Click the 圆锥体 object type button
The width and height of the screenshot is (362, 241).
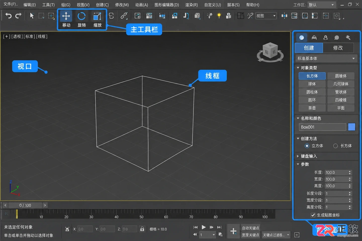[x=341, y=76]
